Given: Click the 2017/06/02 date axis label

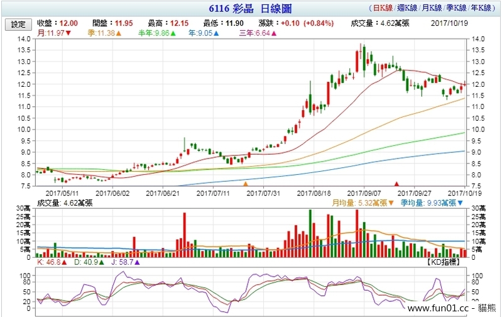Looking at the screenshot, I should coord(112,193).
